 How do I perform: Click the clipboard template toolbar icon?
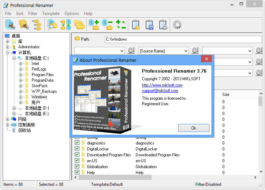(x=136, y=25)
